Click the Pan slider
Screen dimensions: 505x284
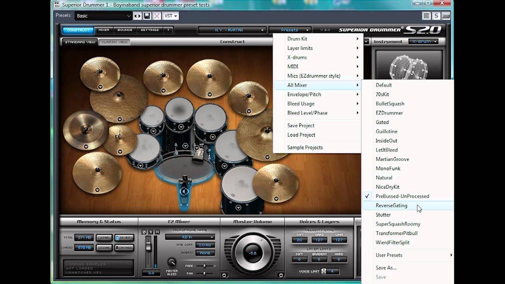204,273
